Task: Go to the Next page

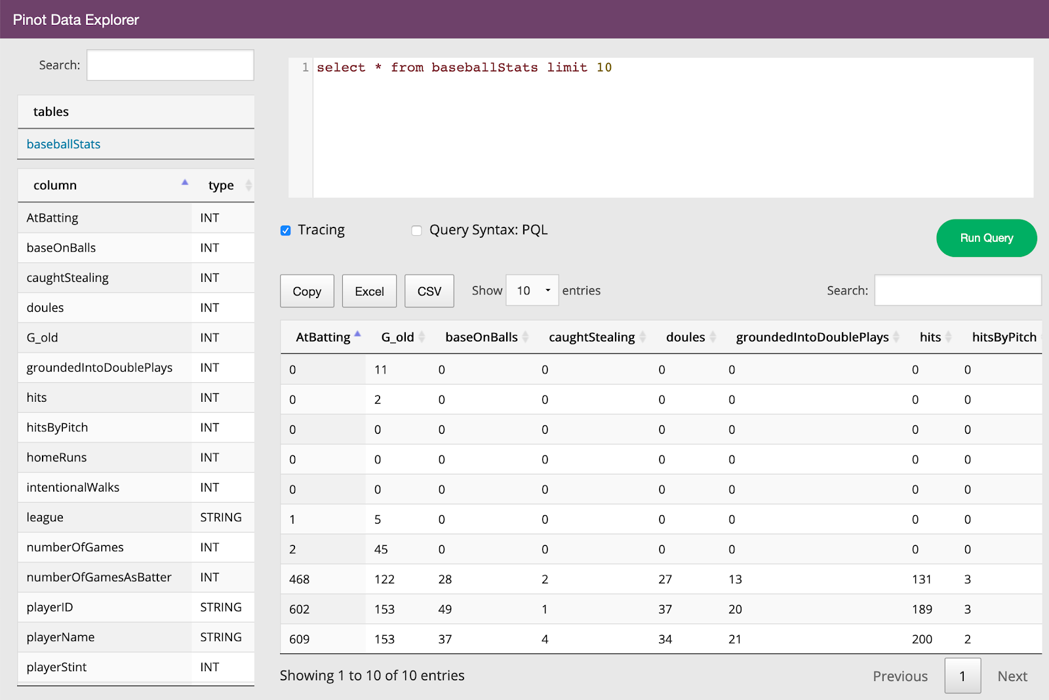Action: point(1012,676)
